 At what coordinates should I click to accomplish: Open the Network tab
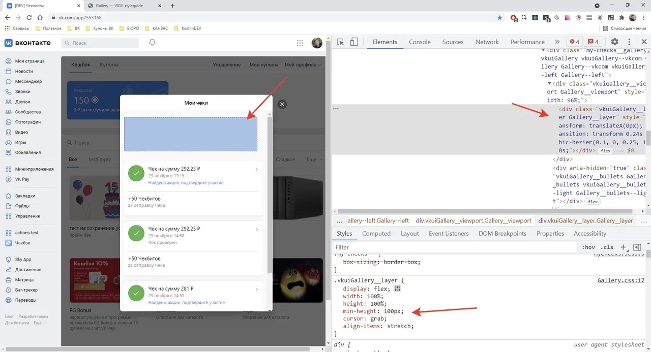point(487,42)
